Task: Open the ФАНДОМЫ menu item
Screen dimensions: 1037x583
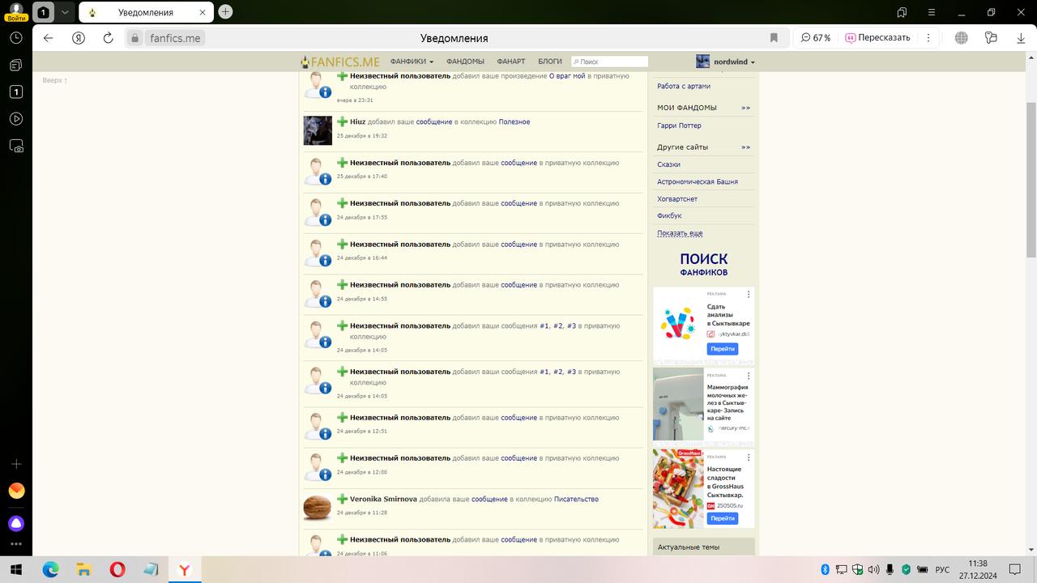Action: [465, 62]
